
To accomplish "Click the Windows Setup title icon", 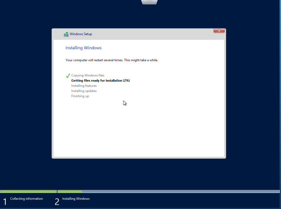I will tap(66, 34).
